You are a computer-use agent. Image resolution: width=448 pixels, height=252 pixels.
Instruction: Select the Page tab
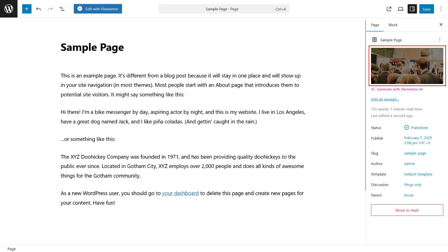[375, 25]
